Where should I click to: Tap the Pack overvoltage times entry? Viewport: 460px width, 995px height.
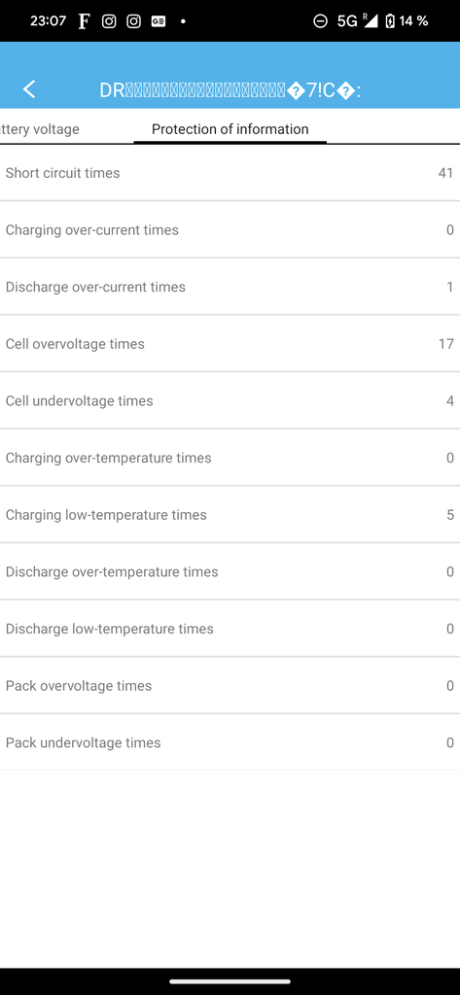pos(230,686)
